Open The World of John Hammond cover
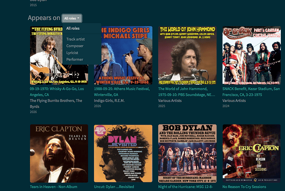Image resolution: width=285 pixels, height=191 pixels. [x=187, y=55]
